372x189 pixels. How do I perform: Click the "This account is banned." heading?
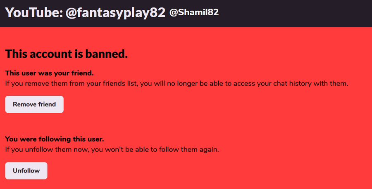(x=66, y=54)
